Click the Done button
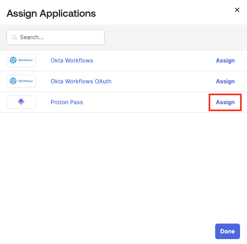The image size is (247, 244). (x=227, y=231)
